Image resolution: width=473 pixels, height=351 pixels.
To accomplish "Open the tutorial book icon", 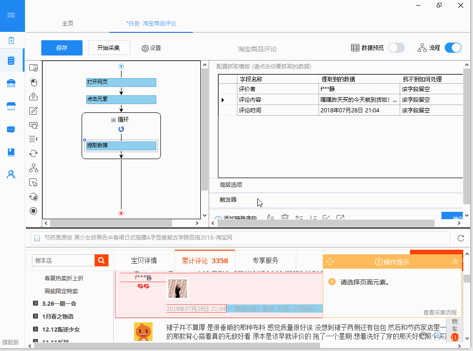I will click(11, 152).
